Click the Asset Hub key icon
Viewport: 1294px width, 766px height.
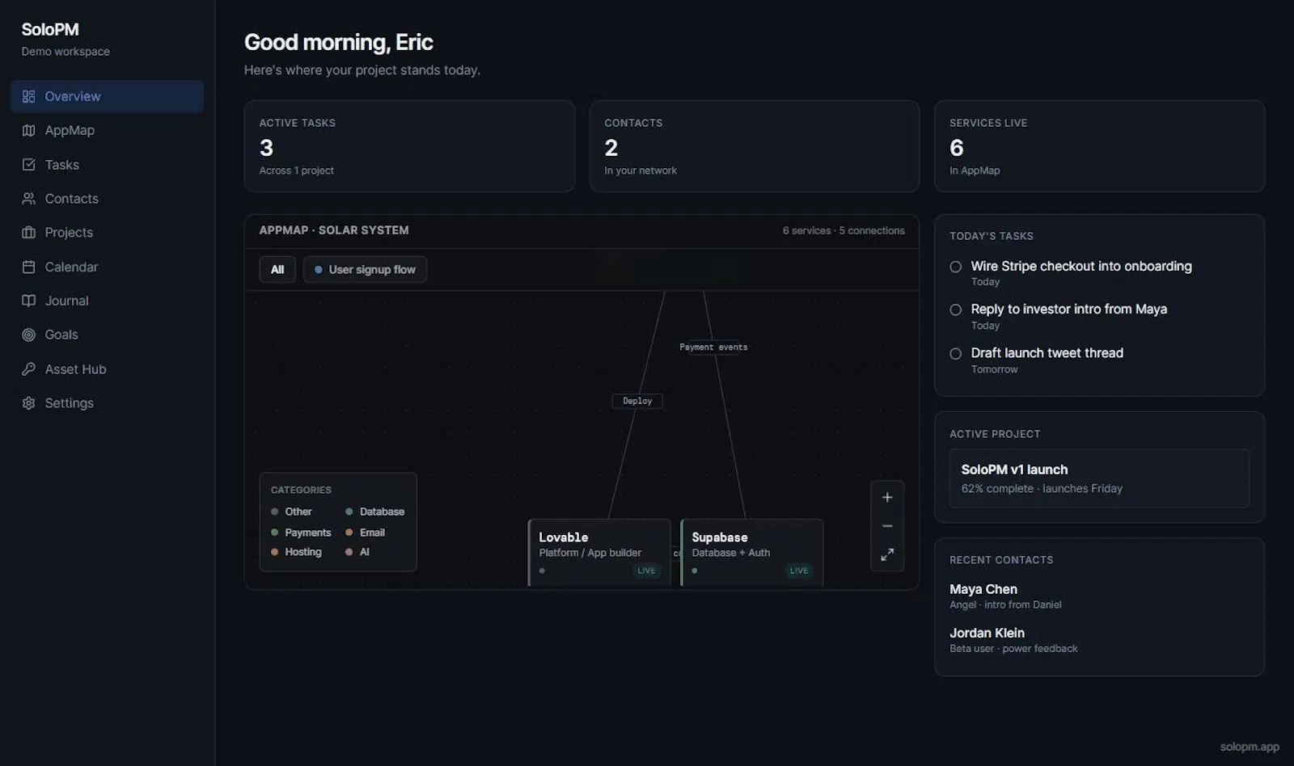point(28,369)
